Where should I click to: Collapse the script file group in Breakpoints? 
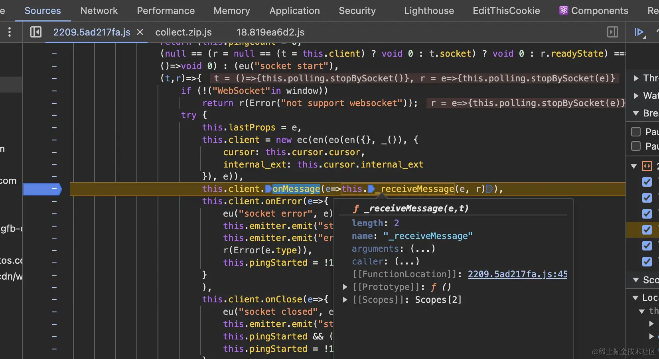634,166
